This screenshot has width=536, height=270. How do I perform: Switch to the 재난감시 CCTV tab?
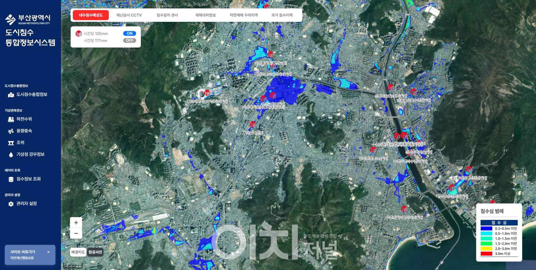[x=129, y=15]
